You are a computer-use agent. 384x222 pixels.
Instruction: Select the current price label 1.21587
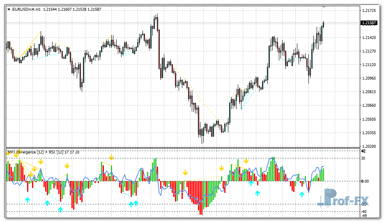(368, 23)
